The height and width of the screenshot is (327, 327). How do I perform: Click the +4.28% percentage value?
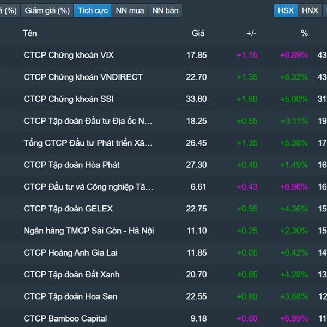pos(294,275)
